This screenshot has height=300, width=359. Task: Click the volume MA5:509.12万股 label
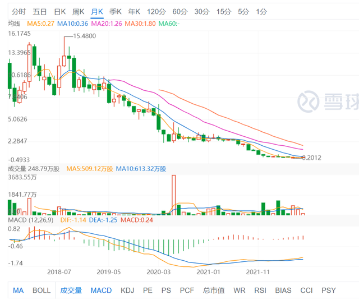pyautogui.click(x=90, y=169)
